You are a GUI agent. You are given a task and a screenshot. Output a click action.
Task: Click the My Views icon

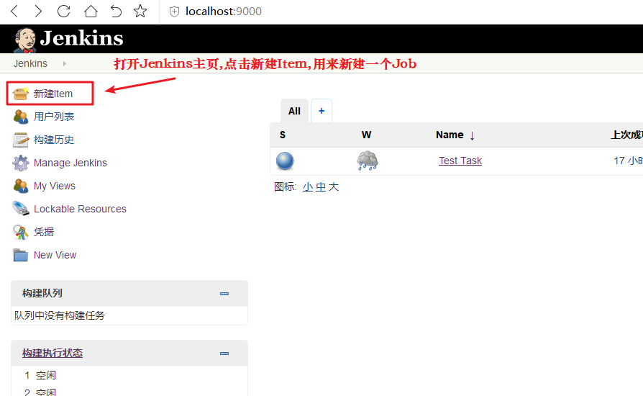(21, 186)
